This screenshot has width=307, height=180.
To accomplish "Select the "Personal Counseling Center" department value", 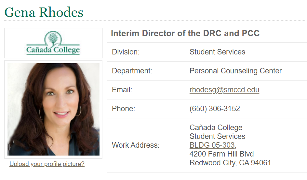I will point(235,71).
